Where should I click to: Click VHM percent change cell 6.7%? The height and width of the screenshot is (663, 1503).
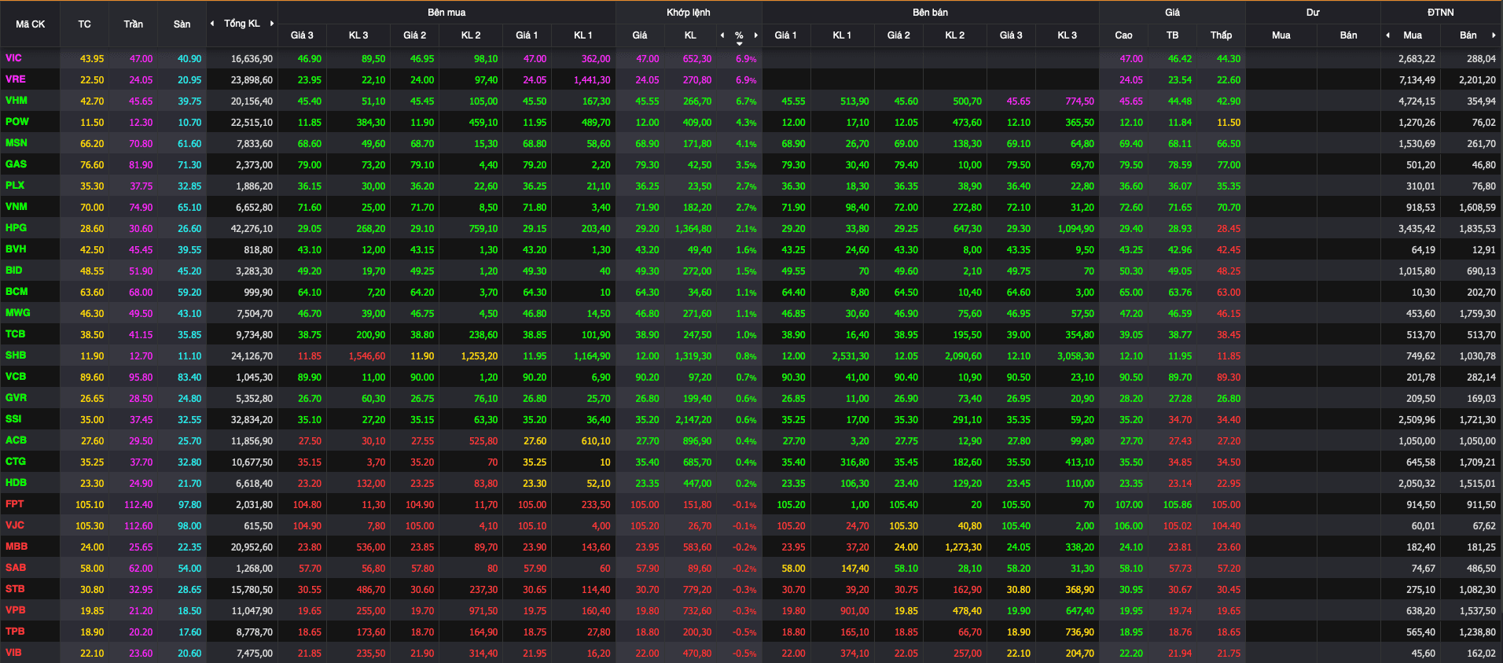pyautogui.click(x=746, y=101)
